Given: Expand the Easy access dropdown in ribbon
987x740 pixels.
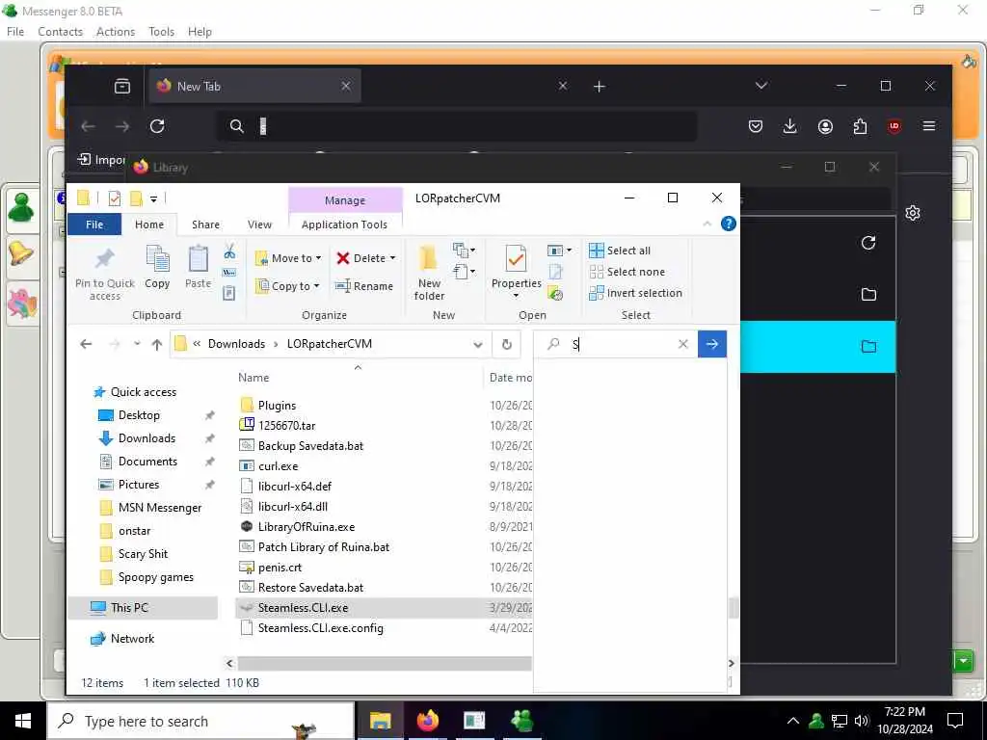Looking at the screenshot, I should [464, 271].
